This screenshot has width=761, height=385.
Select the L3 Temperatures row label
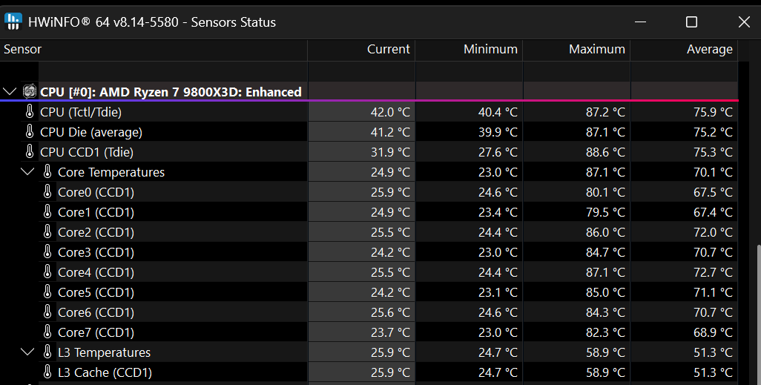105,352
